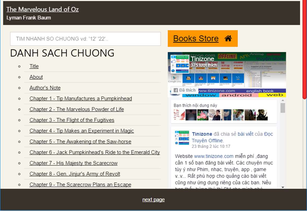Click the 'Bạn thích nội dung này' text
This screenshot has width=307, height=211.
click(195, 106)
